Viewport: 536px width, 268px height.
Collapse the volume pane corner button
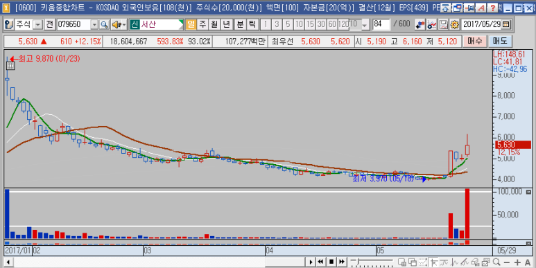coord(529,193)
